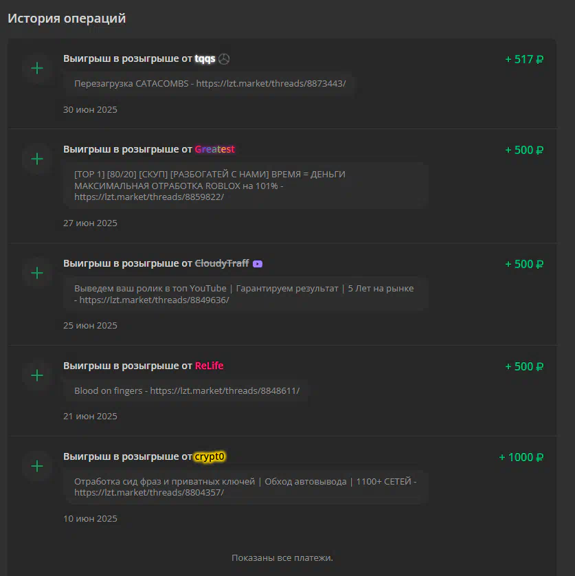Screen dimensions: 575x576
Task: Open the Greatest user profile
Action: pos(214,149)
